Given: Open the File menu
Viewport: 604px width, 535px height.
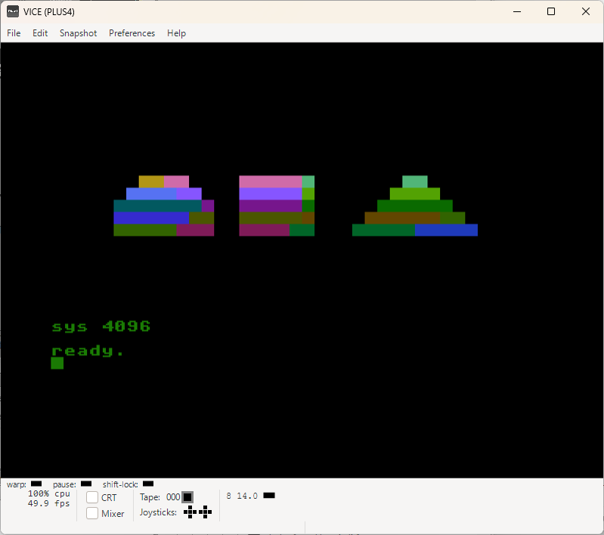Looking at the screenshot, I should (x=14, y=33).
